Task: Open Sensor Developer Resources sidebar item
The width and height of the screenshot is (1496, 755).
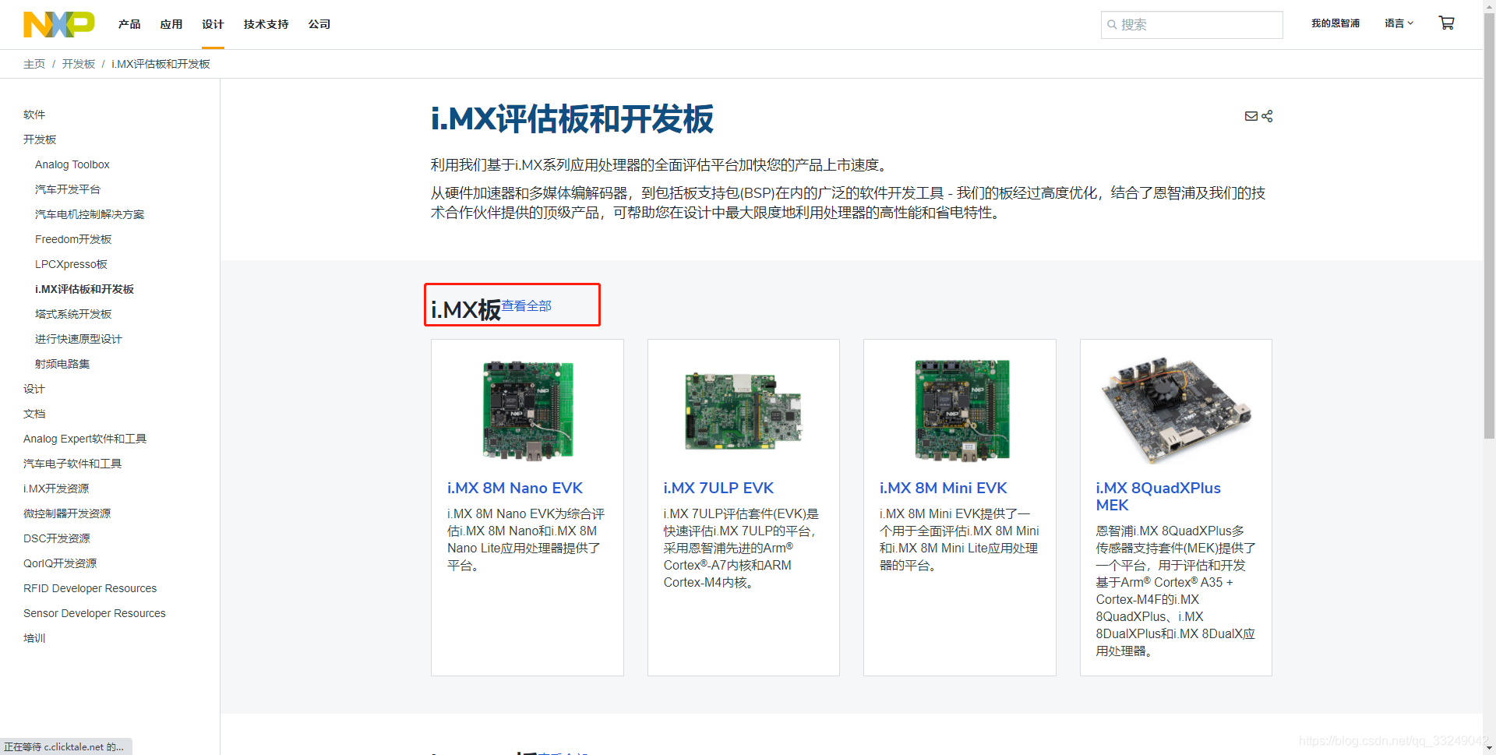Action: coord(94,613)
